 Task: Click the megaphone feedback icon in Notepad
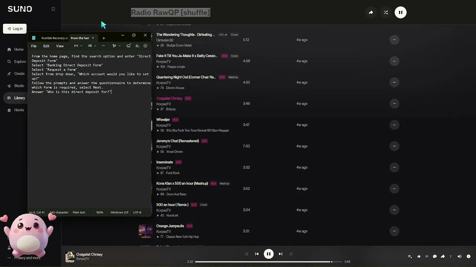pos(129,46)
